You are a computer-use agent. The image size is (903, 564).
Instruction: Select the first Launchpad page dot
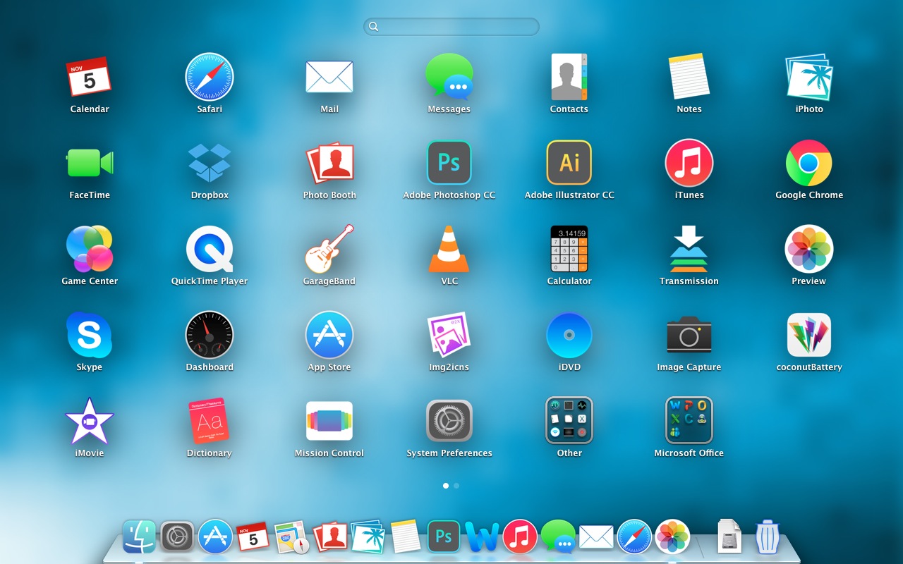pos(446,486)
